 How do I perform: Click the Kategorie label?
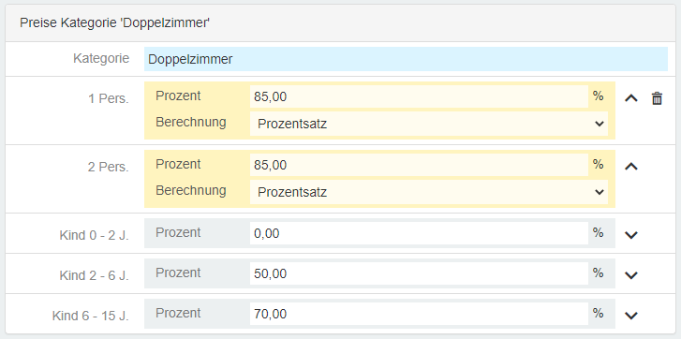(101, 58)
